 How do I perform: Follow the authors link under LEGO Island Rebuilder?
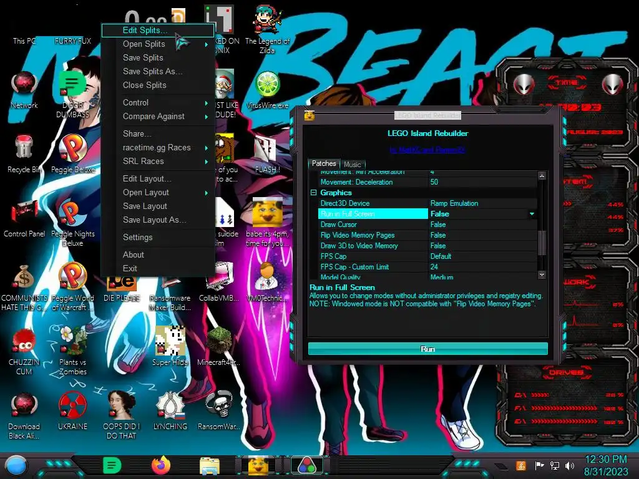click(x=427, y=150)
